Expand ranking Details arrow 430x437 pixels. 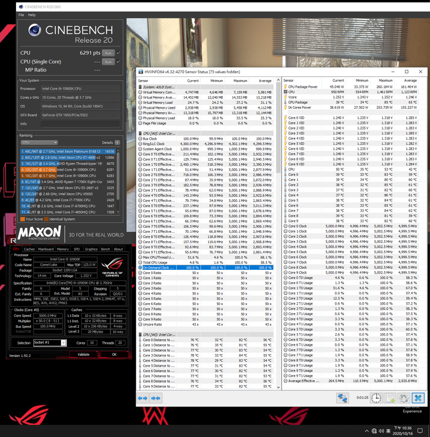pyautogui.click(x=118, y=143)
